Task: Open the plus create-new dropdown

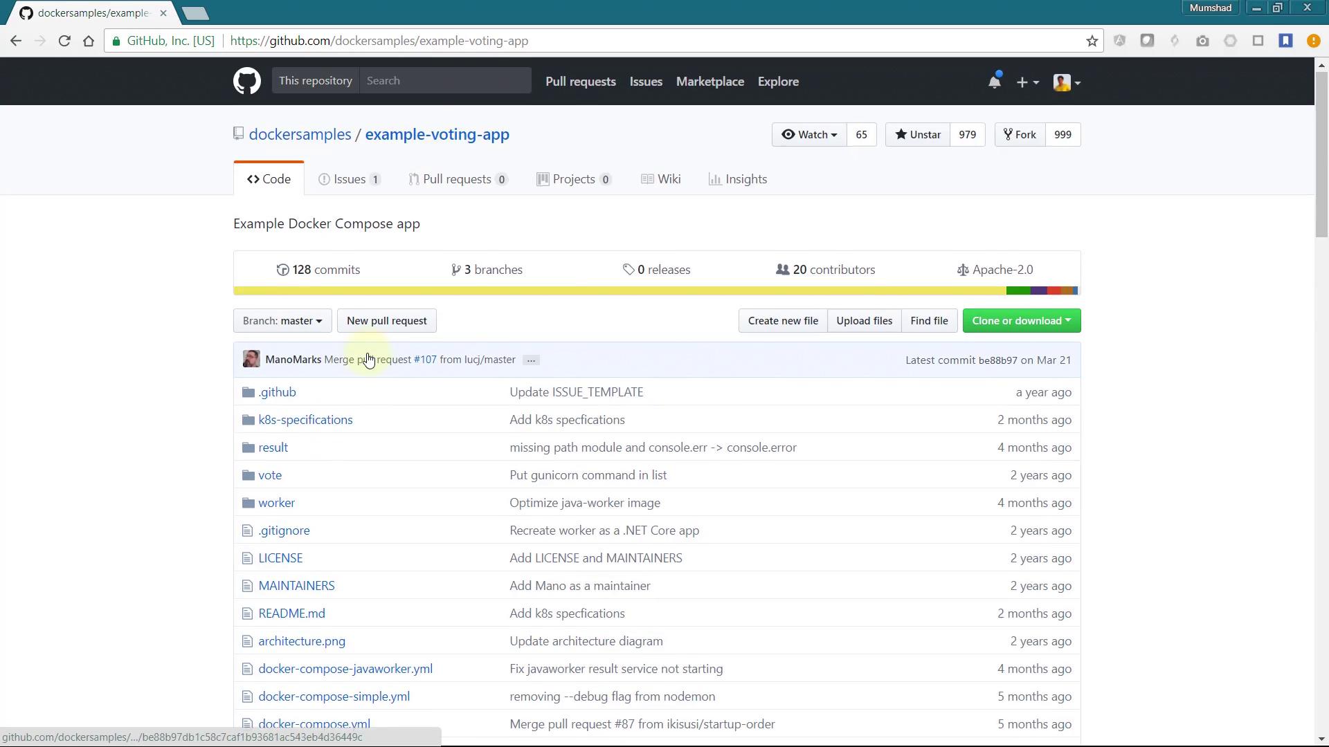Action: pyautogui.click(x=1027, y=82)
